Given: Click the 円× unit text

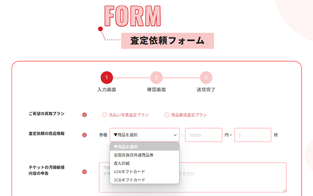Looking at the screenshot, I should tap(228, 135).
